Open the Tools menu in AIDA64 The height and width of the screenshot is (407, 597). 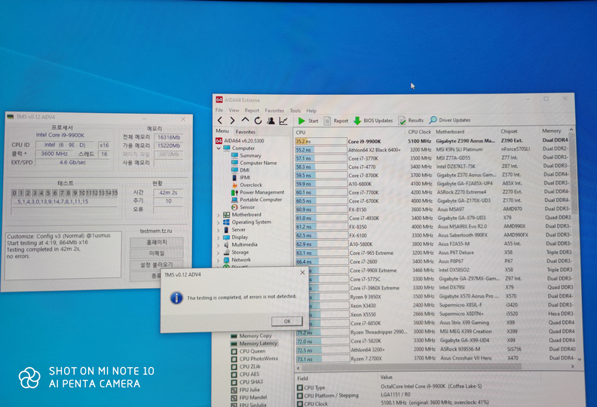tap(295, 111)
